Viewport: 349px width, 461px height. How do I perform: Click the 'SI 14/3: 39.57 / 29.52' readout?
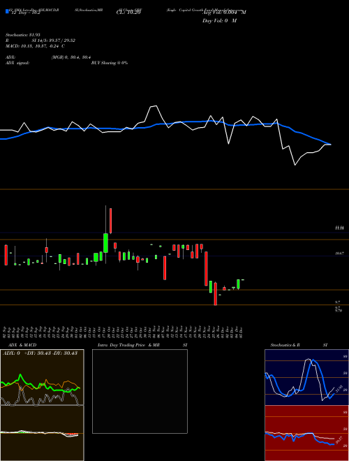(54, 41)
